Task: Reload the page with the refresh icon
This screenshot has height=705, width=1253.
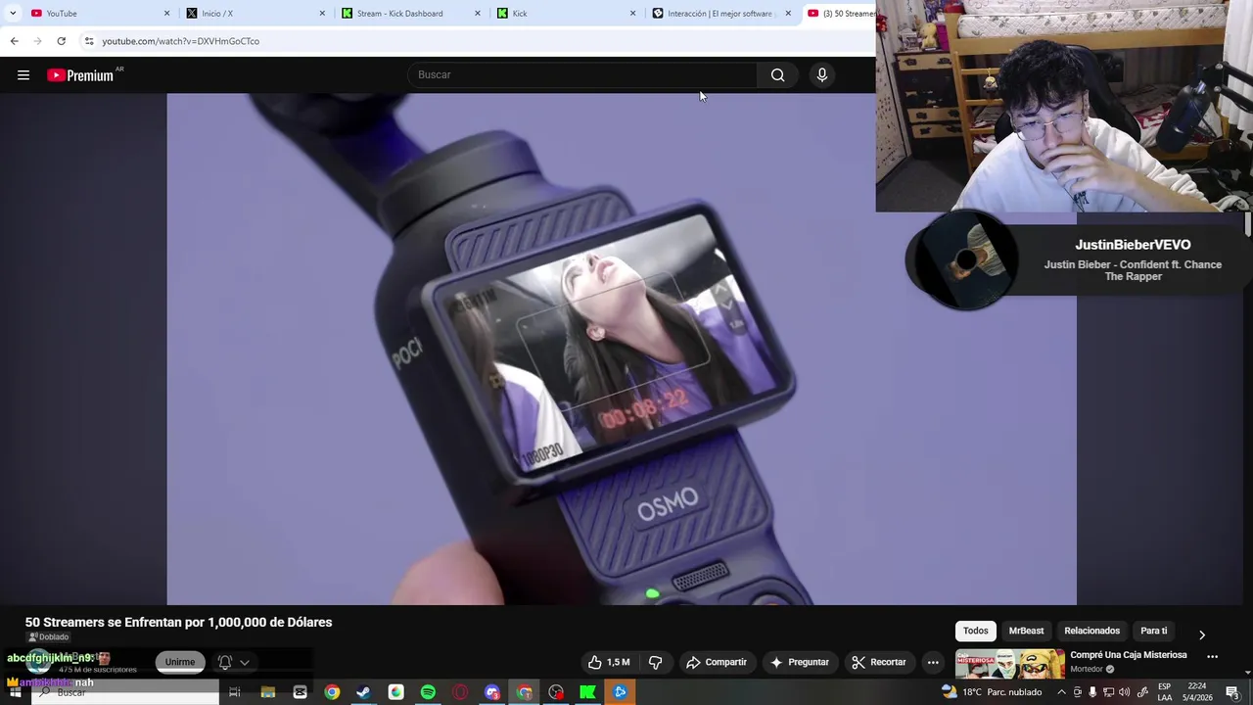Action: (x=61, y=41)
